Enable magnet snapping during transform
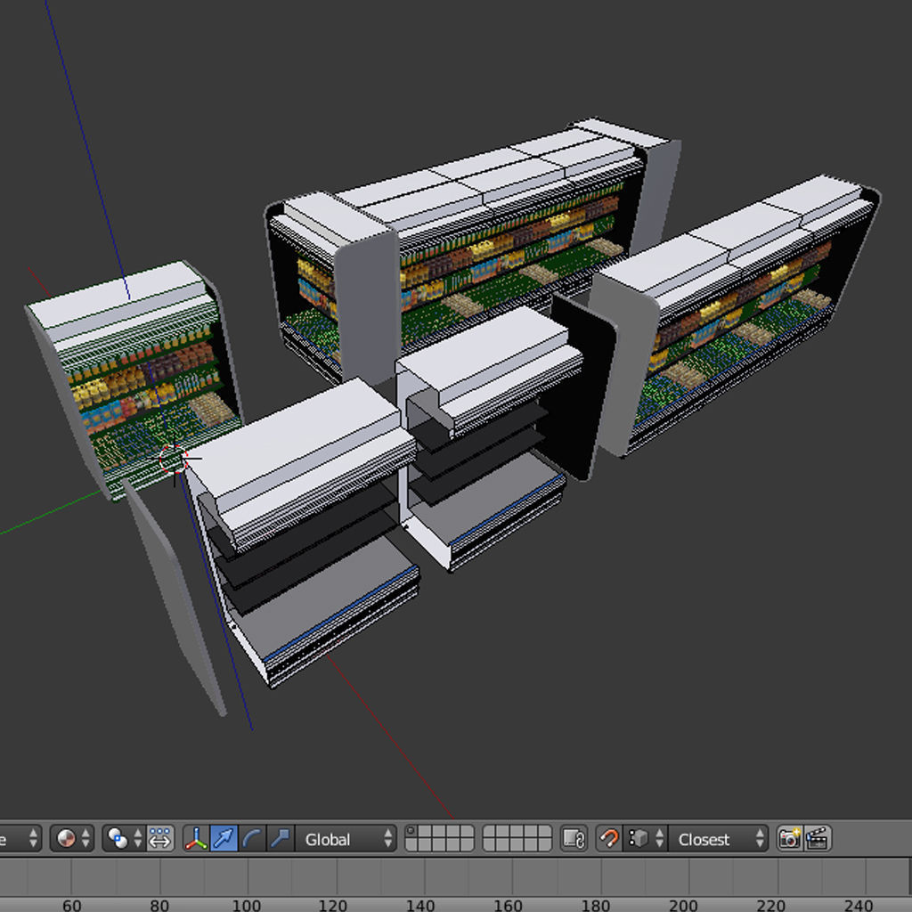The image size is (912, 912). 610,838
